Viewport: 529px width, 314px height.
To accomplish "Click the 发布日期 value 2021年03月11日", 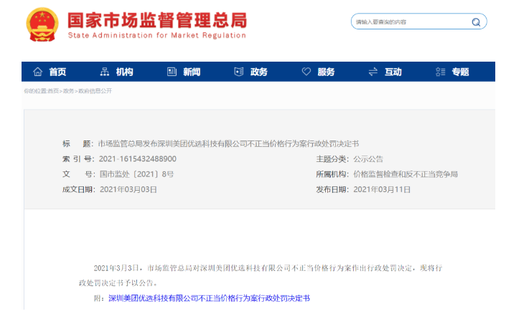I will (382, 190).
